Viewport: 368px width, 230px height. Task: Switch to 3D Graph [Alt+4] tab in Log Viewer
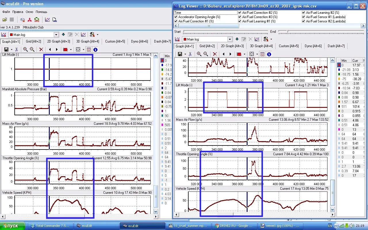point(261,46)
